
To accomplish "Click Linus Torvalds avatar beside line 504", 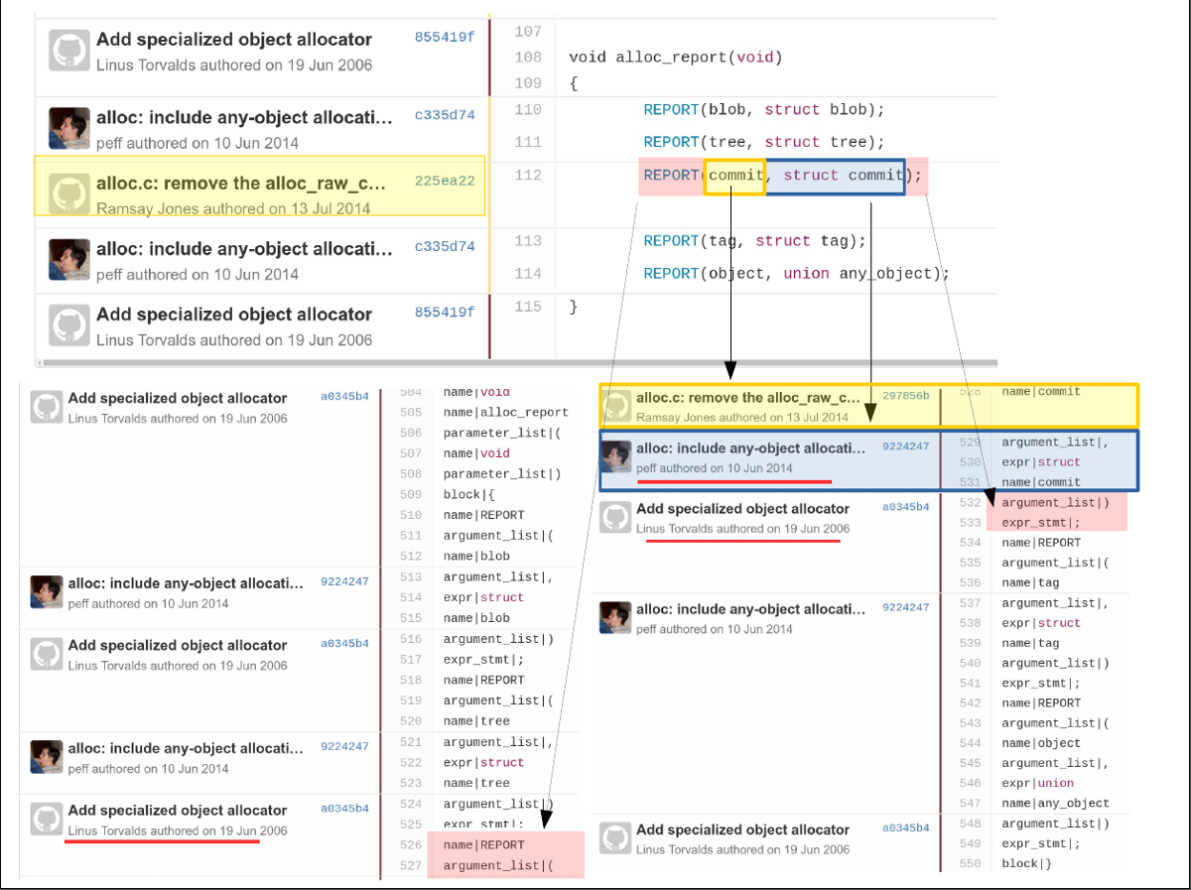I will click(x=47, y=407).
